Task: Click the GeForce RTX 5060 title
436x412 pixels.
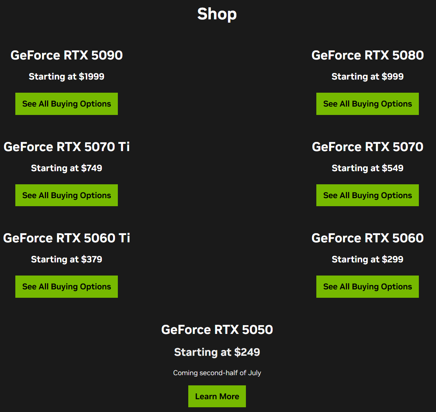Action: (x=367, y=238)
